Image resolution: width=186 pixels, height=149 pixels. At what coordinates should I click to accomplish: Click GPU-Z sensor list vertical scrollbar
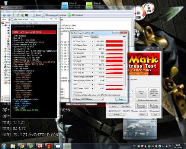125,64
